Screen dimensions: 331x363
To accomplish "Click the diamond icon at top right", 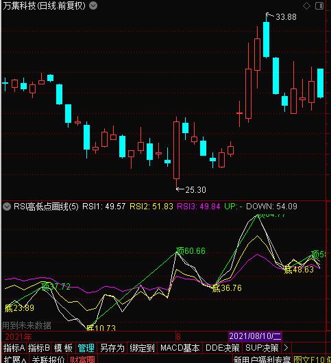I will [x=306, y=6].
